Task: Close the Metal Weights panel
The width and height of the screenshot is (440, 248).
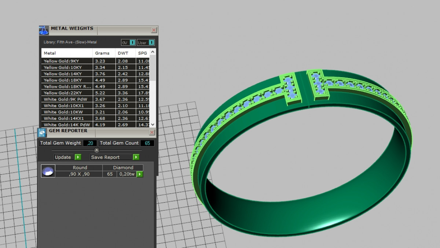Action: tap(154, 30)
